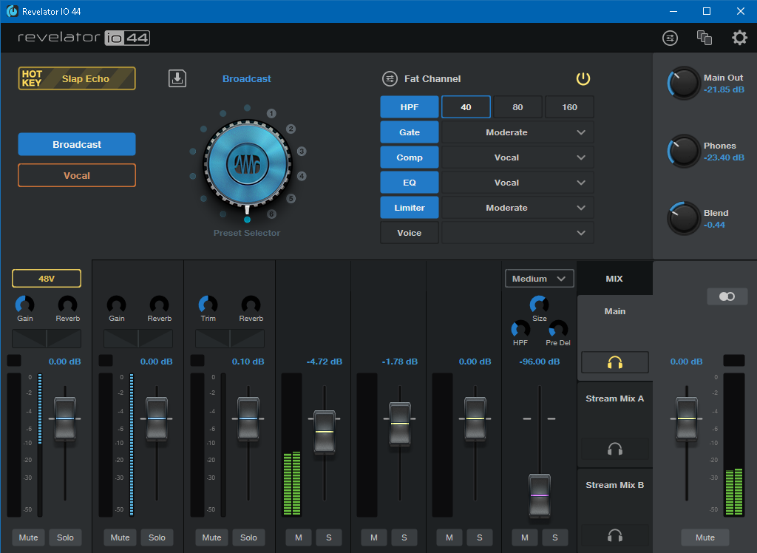Open the Gate Moderate dropdown
Image resolution: width=757 pixels, height=553 pixels.
pyautogui.click(x=517, y=132)
